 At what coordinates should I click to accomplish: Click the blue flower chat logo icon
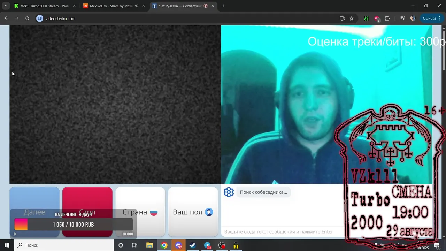(x=229, y=192)
